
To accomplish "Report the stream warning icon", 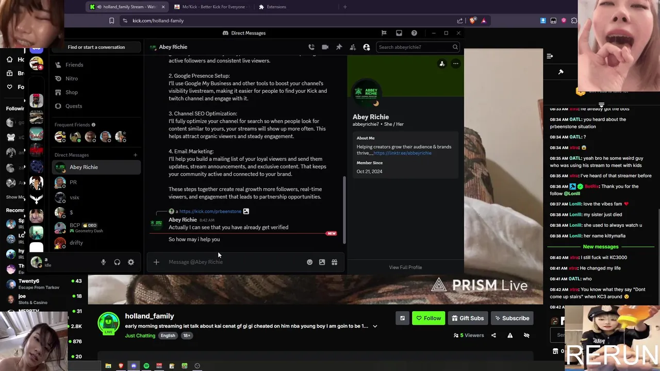I will (x=510, y=335).
